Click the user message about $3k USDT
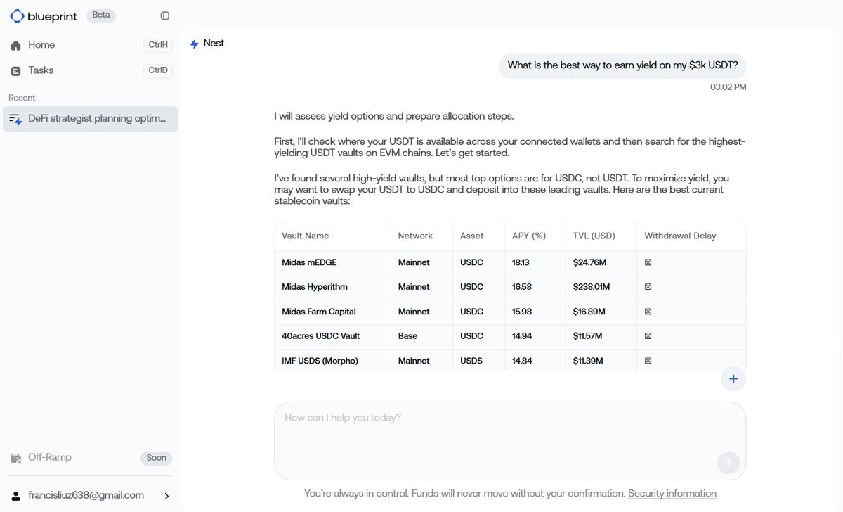Image resolution: width=843 pixels, height=512 pixels. (622, 65)
